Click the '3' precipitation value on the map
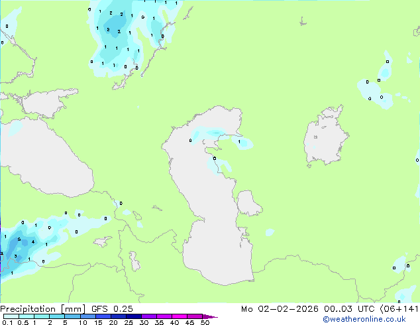 [x=15, y=257]
